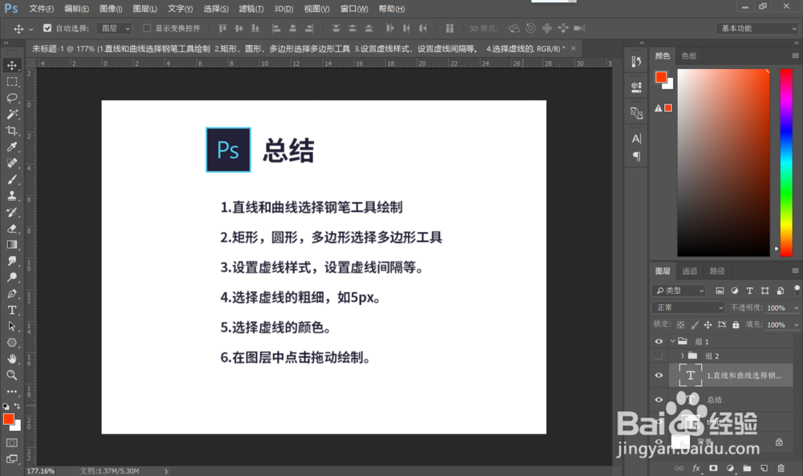Select the Zoom tool
Screen dimensions: 803x476
(11, 375)
